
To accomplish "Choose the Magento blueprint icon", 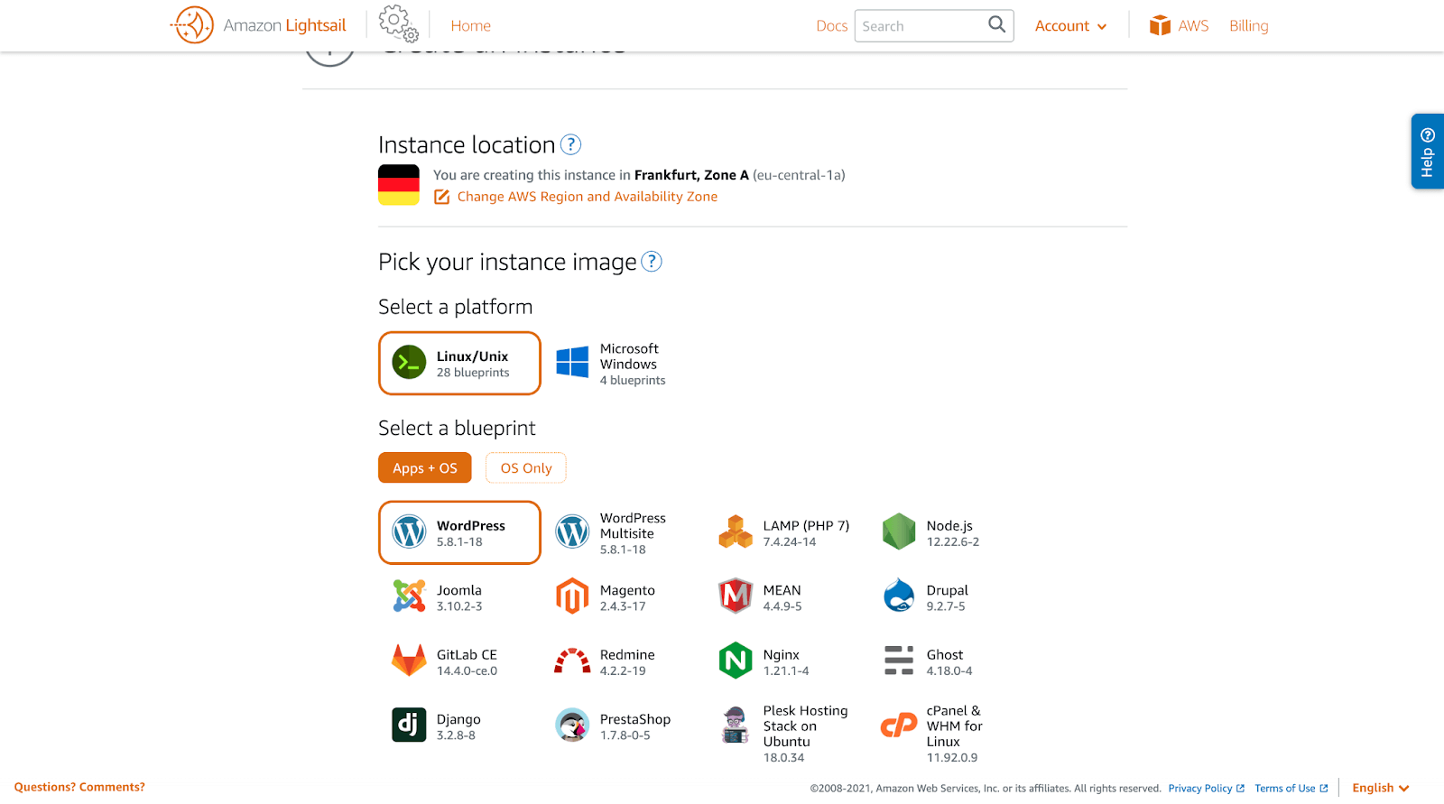I will point(572,596).
